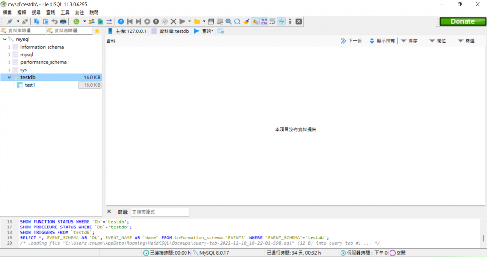This screenshot has width=487, height=257.
Task: Click the export database as SQL icon
Action: coord(100,21)
